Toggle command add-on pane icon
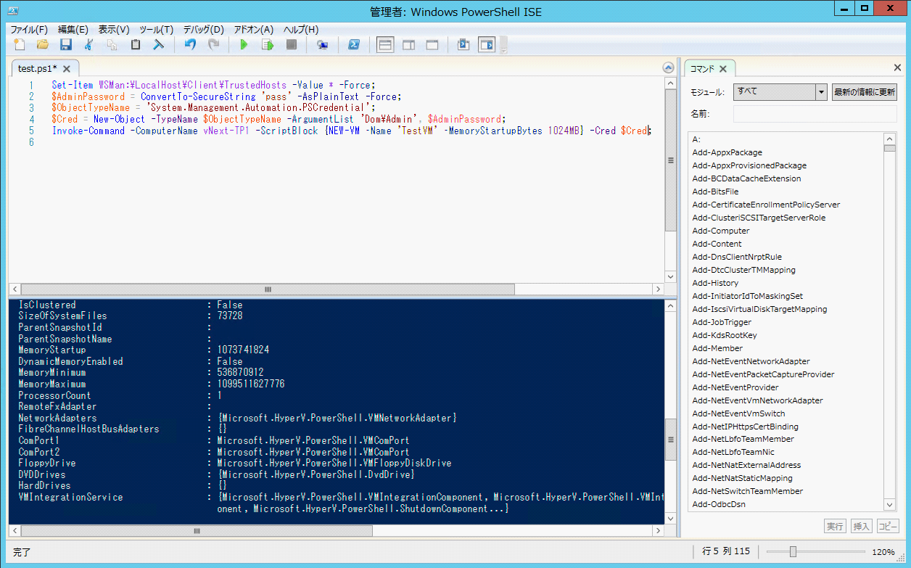The image size is (911, 568). point(486,45)
